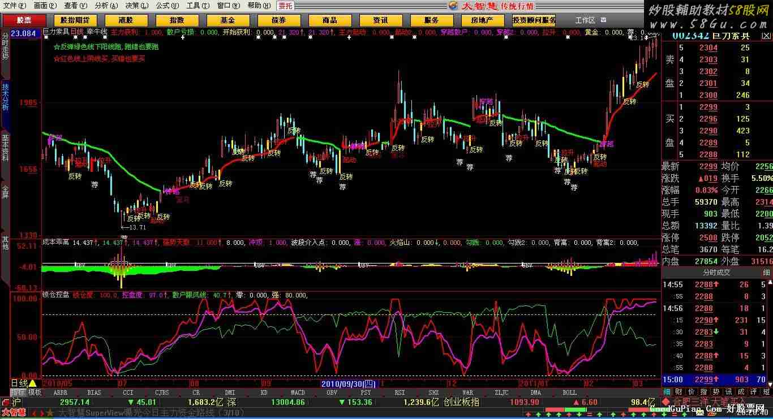
Task: Select the 资讯 category button
Action: (380, 20)
